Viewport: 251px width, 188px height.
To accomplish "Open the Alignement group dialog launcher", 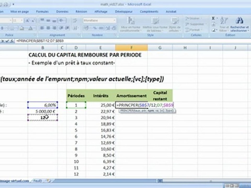I will click(x=79, y=35).
